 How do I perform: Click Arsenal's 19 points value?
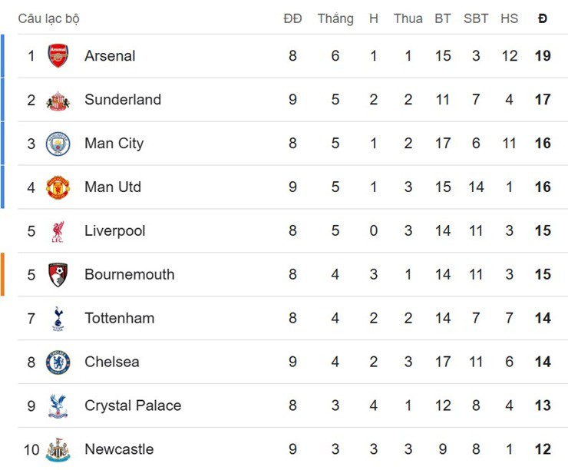coord(543,56)
